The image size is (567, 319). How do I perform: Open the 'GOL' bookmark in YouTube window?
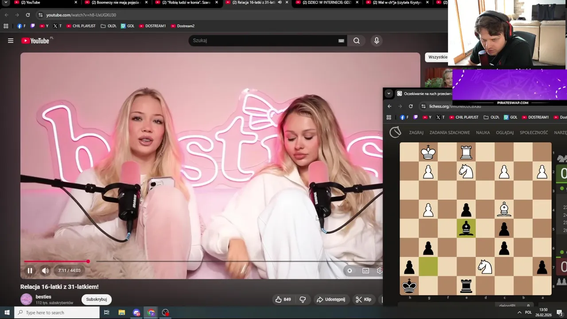(x=128, y=26)
